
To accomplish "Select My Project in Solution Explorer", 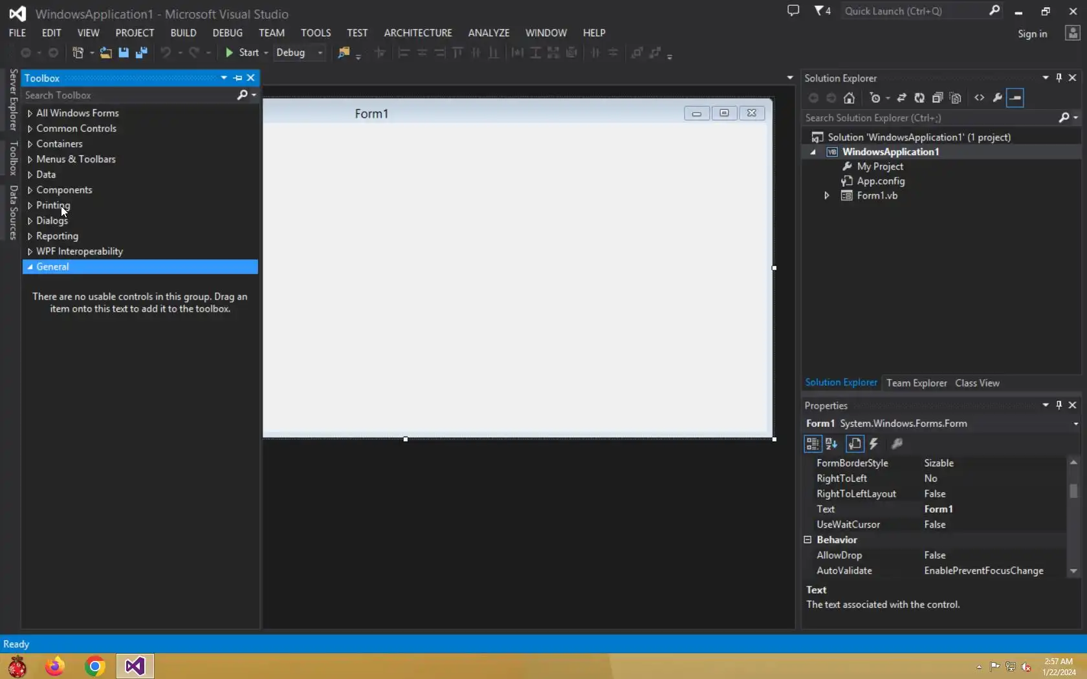I will pyautogui.click(x=879, y=167).
